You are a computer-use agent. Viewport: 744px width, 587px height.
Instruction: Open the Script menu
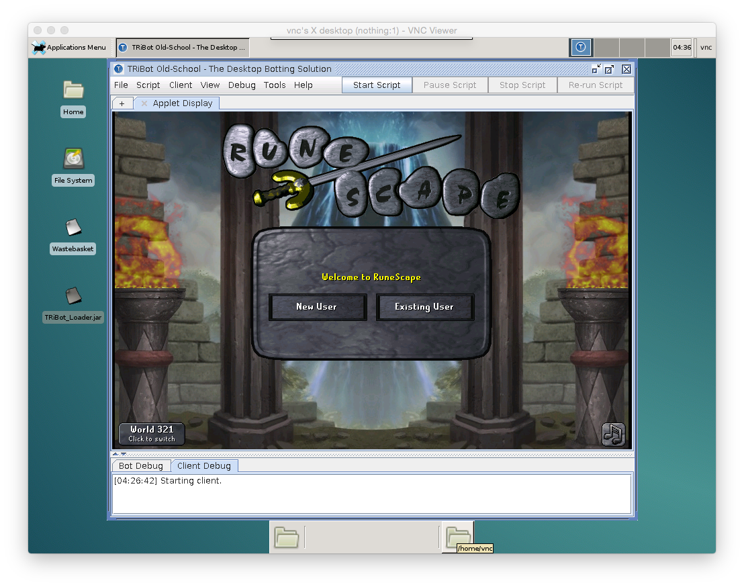(x=148, y=85)
